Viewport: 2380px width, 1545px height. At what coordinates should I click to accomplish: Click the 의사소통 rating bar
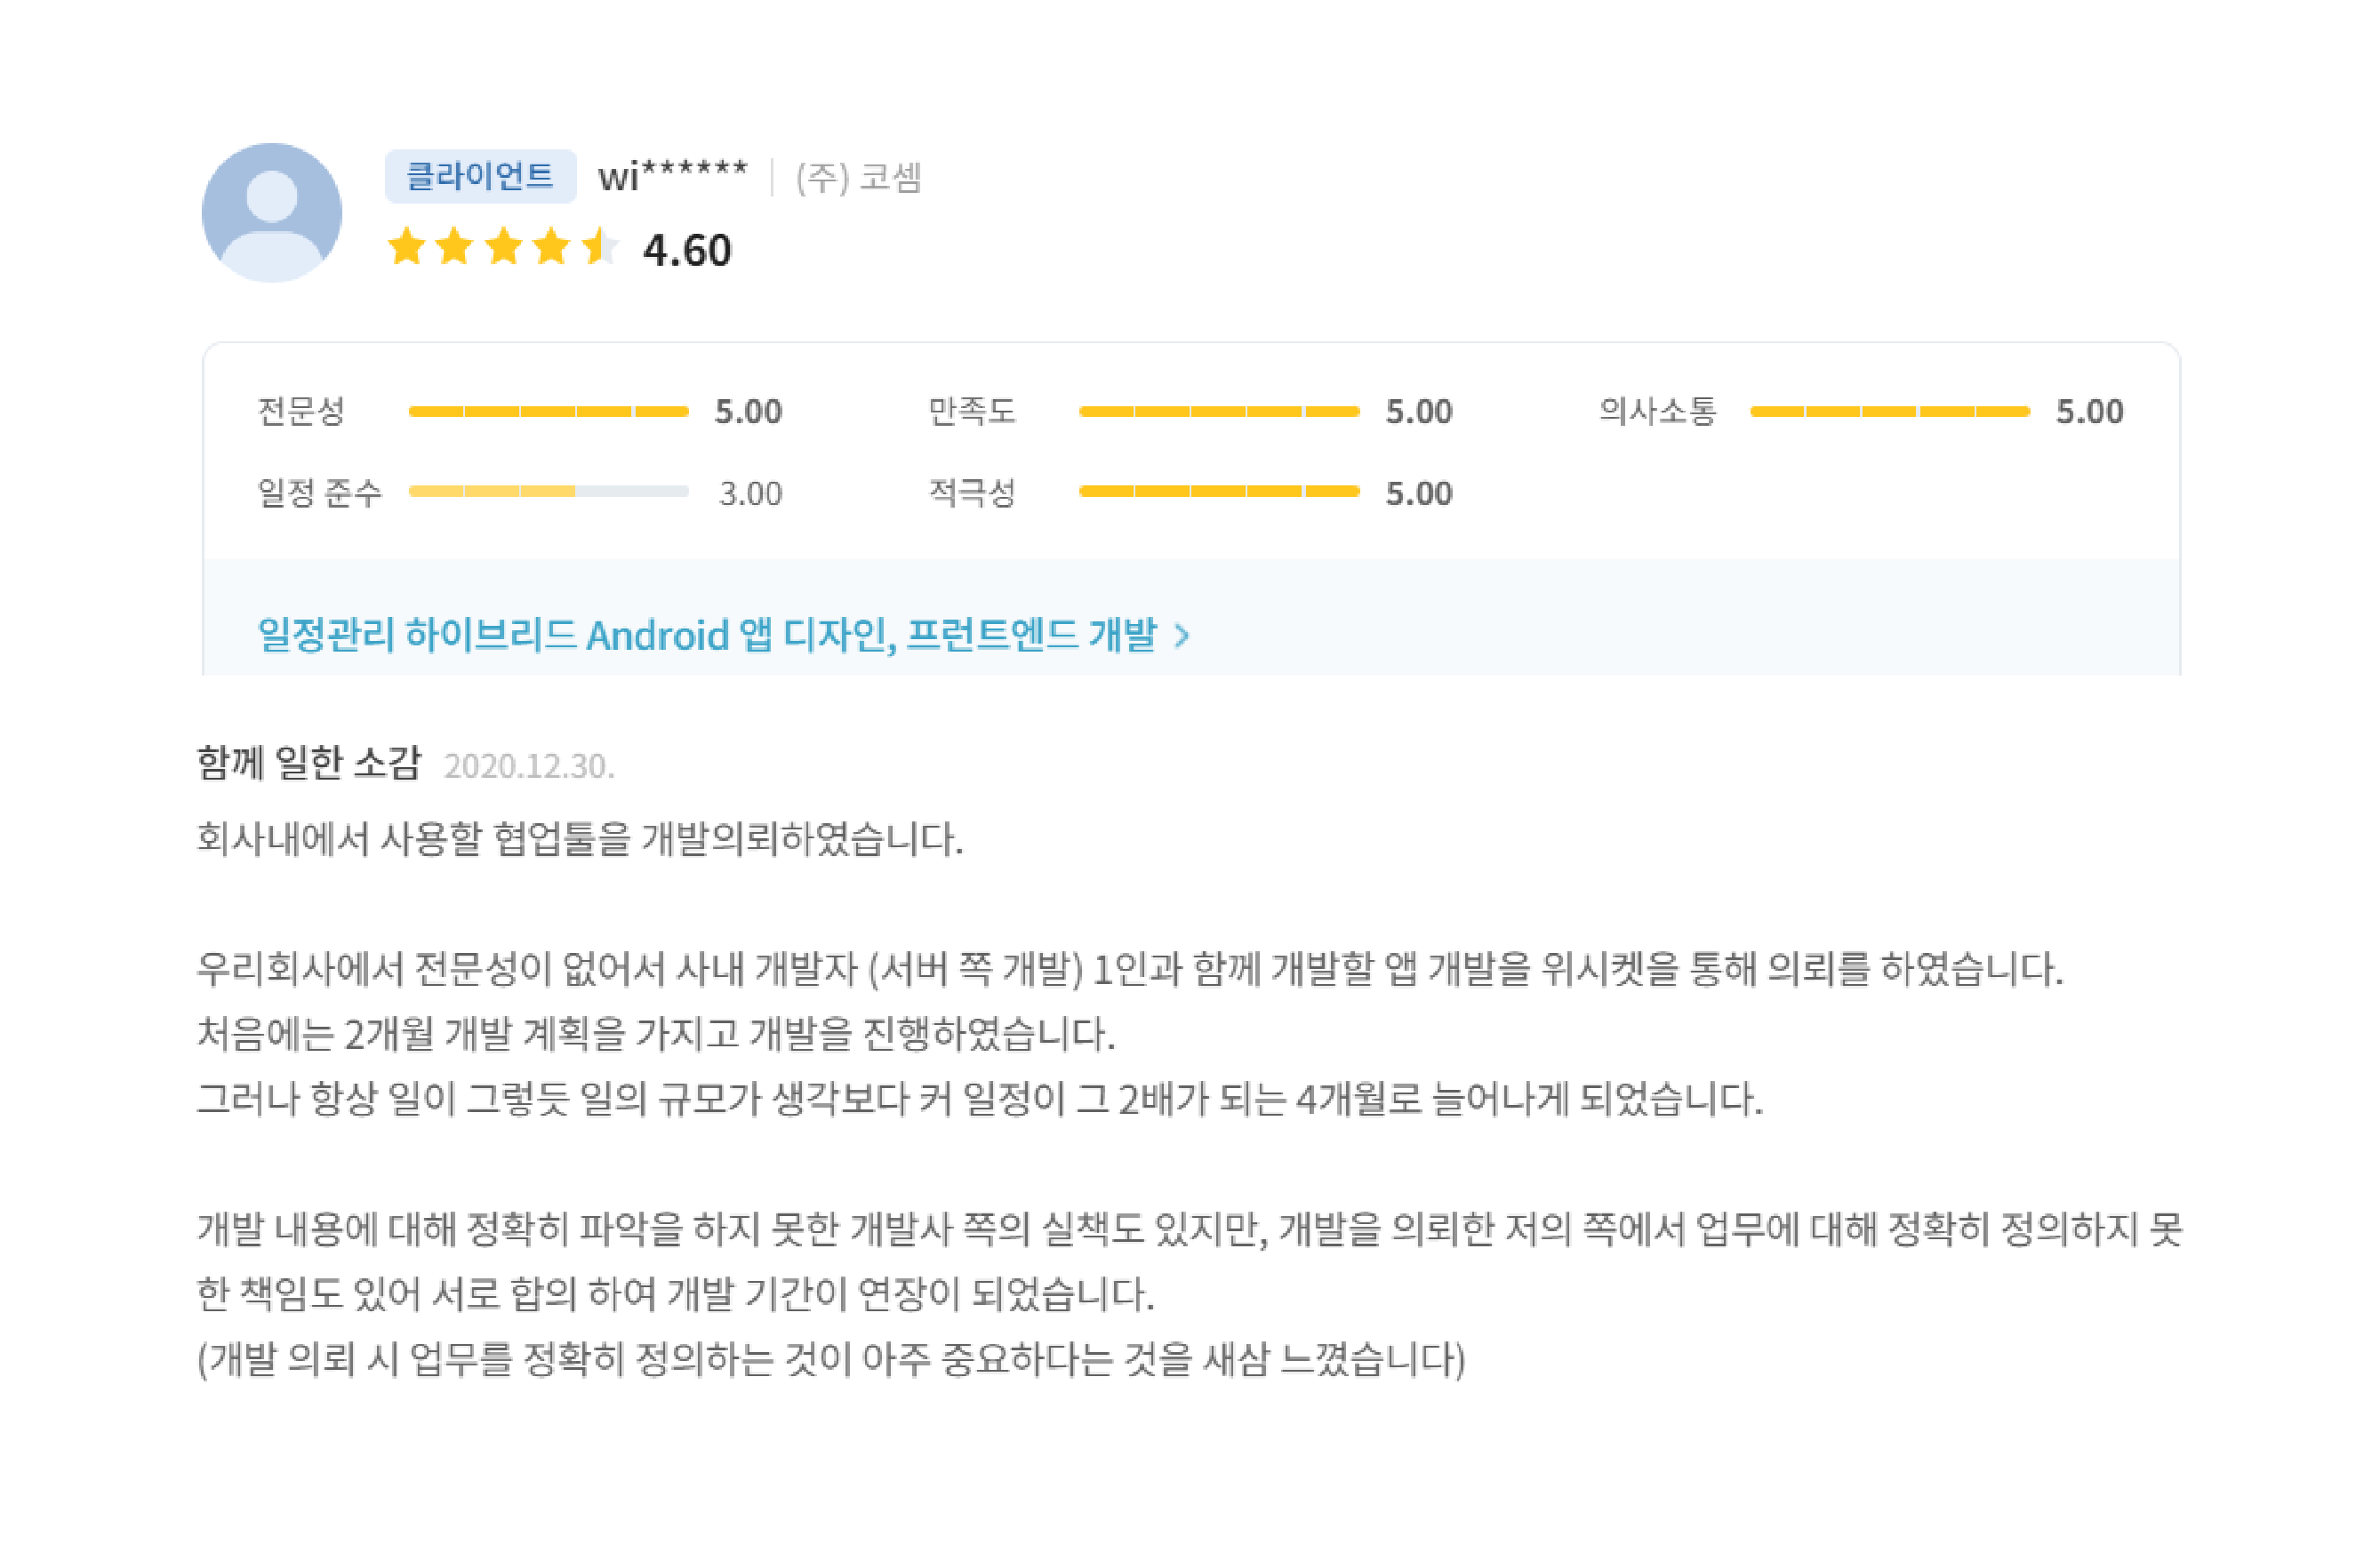click(1890, 411)
